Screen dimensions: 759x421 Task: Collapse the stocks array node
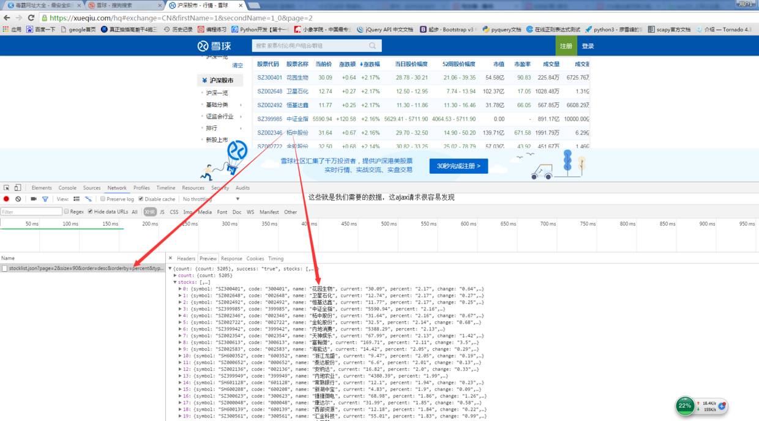(x=176, y=282)
